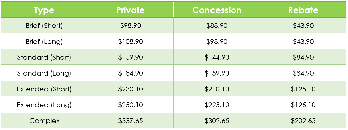Click the $202.65 rebate cell

pyautogui.click(x=303, y=121)
